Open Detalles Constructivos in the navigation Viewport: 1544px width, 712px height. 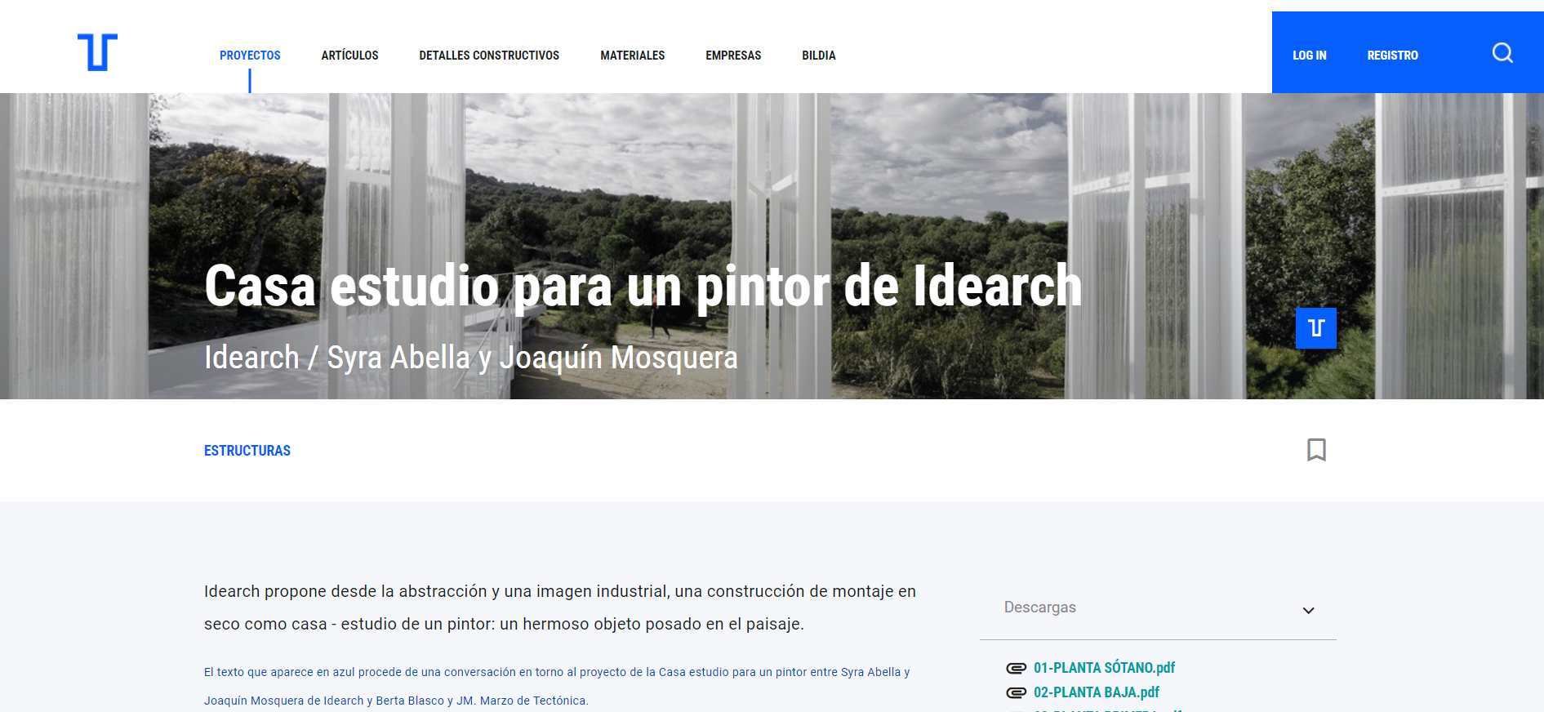click(489, 56)
